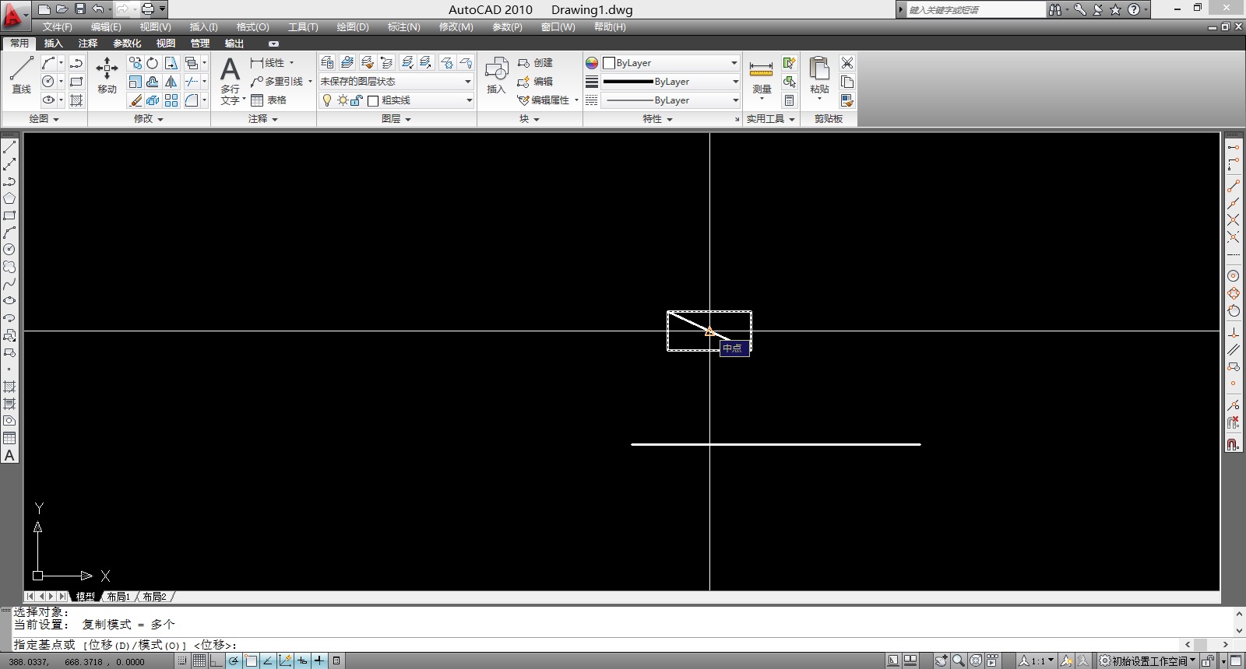The height and width of the screenshot is (669, 1246).
Task: Click the Erase tool icon
Action: click(x=136, y=100)
